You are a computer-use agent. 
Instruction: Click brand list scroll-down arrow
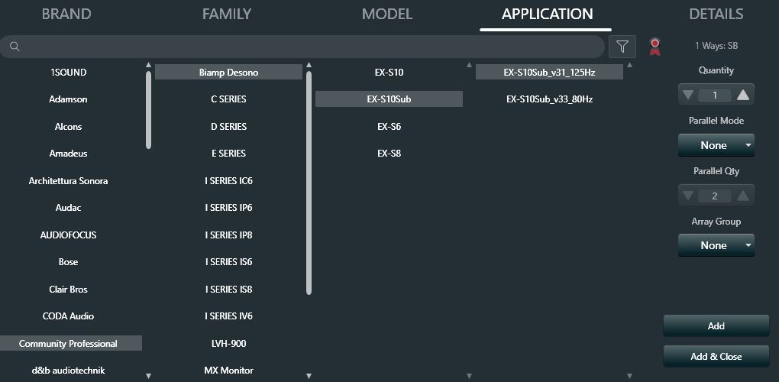pyautogui.click(x=148, y=376)
